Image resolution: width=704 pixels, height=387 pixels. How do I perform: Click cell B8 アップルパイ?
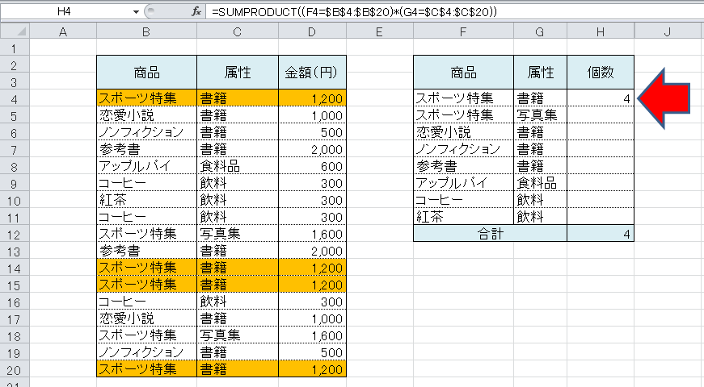click(x=146, y=166)
